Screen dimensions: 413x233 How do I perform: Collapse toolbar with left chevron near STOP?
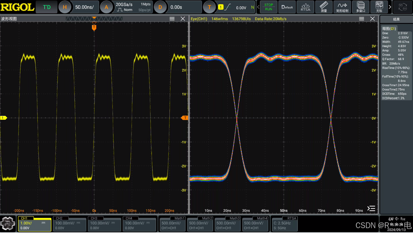(258, 7)
